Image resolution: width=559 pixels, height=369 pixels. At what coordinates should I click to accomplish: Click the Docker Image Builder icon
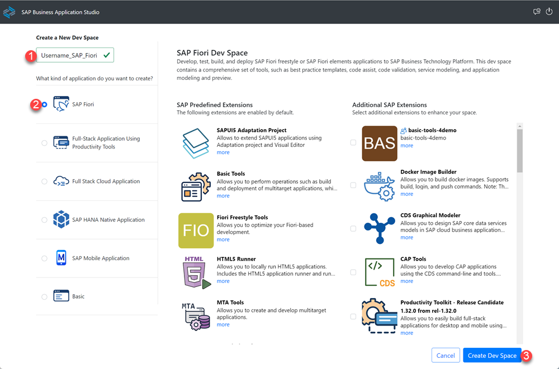point(380,186)
